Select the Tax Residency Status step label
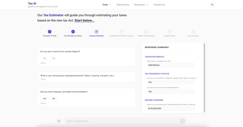243x127 pixels. click(x=73, y=36)
